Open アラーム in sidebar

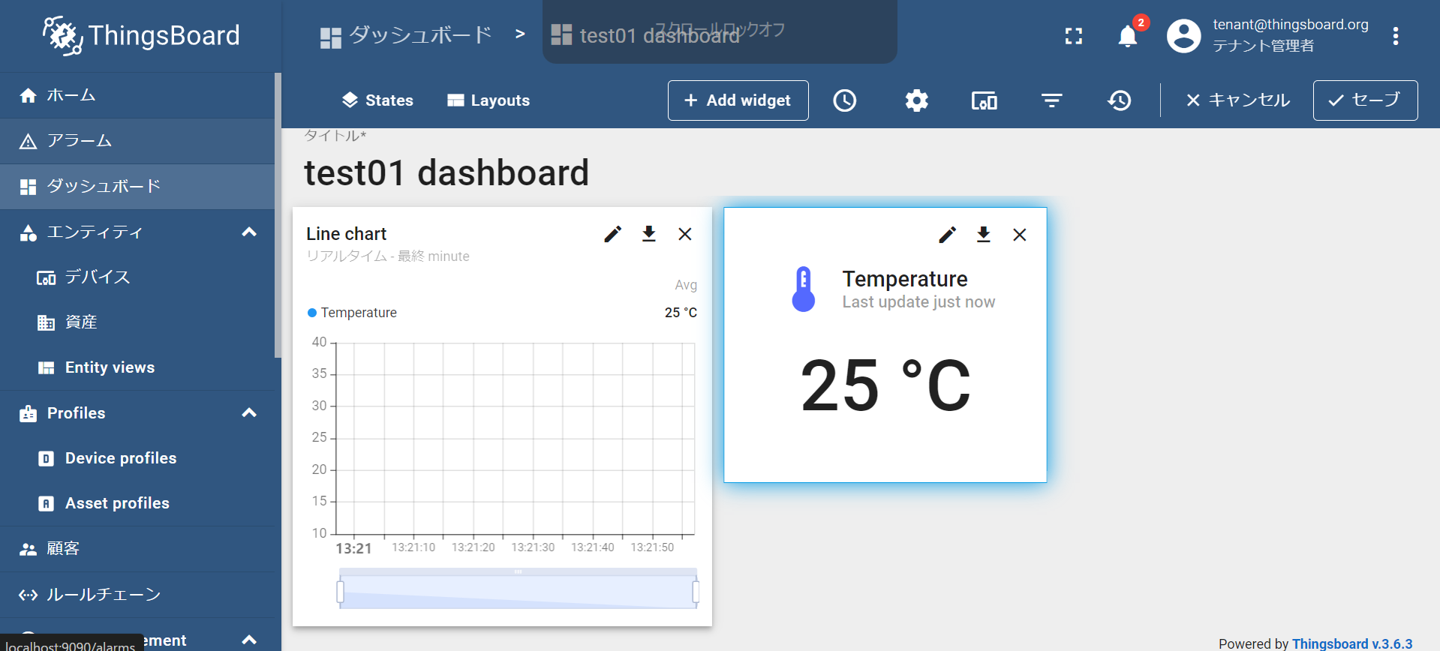pos(137,141)
